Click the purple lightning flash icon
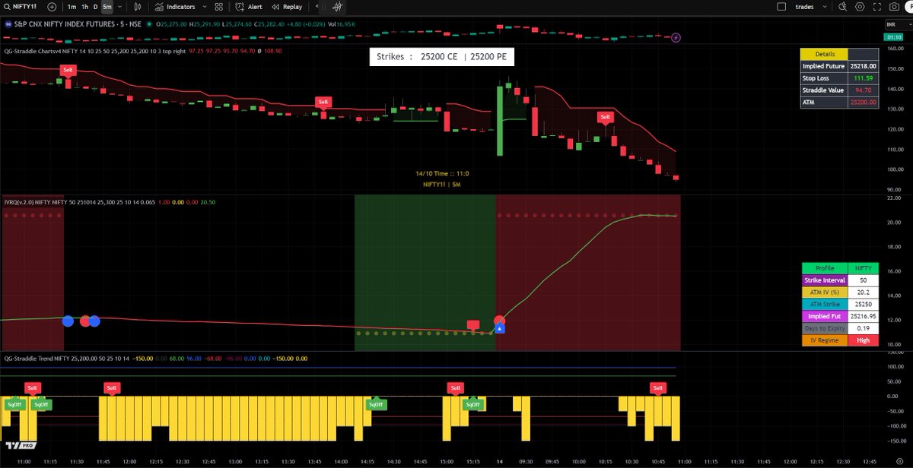Screen dimensions: 913x468 click(676, 37)
